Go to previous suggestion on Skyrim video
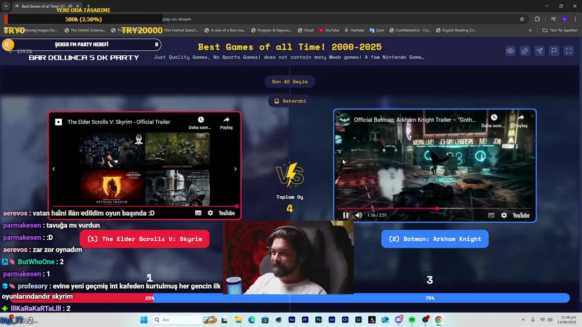Image resolution: width=582 pixels, height=327 pixels. [x=54, y=169]
